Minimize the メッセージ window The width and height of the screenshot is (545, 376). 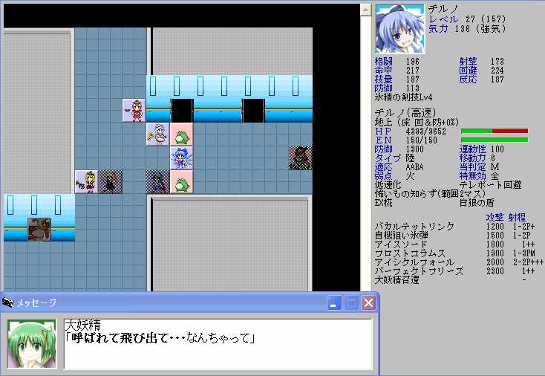(334, 303)
